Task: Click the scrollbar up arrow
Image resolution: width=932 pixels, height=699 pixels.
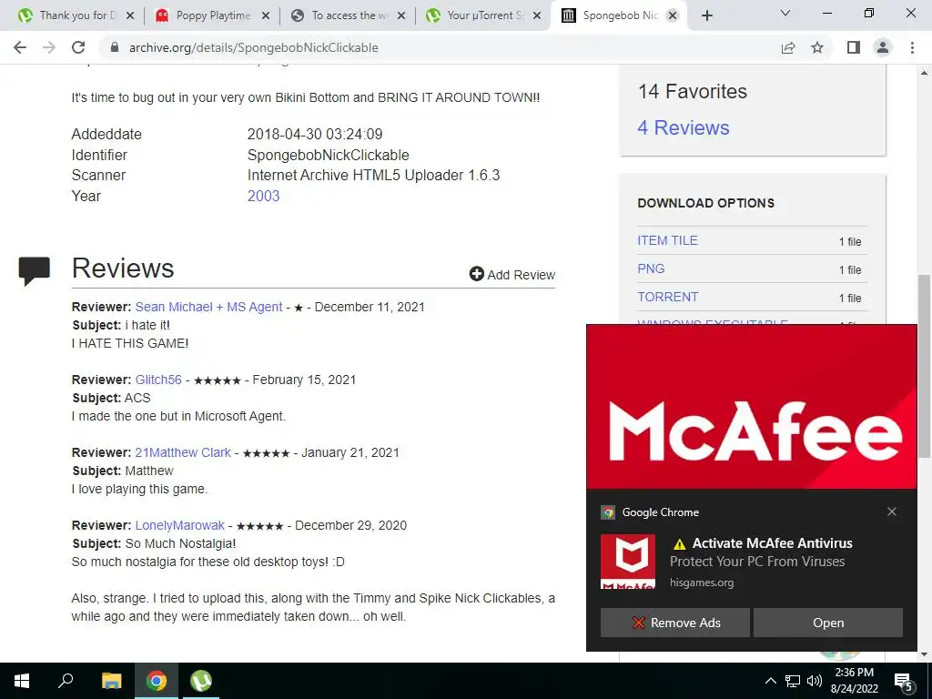Action: tap(924, 73)
